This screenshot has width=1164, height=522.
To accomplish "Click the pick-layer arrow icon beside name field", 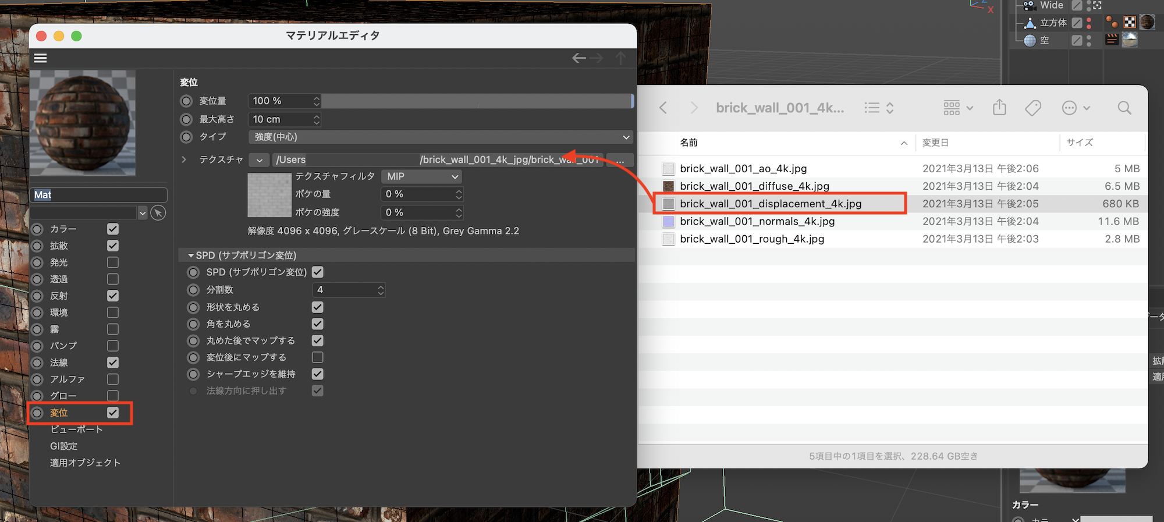I will [158, 213].
